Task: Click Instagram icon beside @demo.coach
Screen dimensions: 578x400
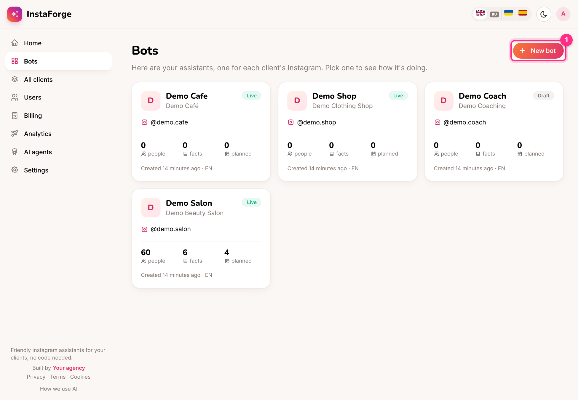Action: pos(437,122)
